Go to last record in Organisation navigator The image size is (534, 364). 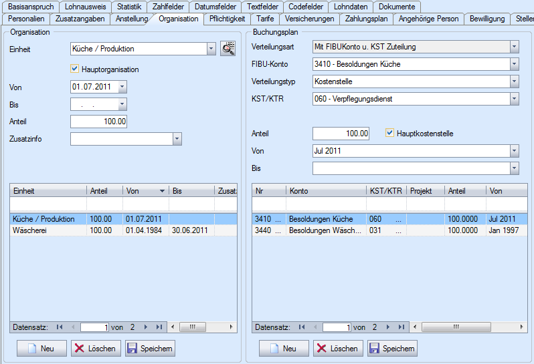point(159,327)
